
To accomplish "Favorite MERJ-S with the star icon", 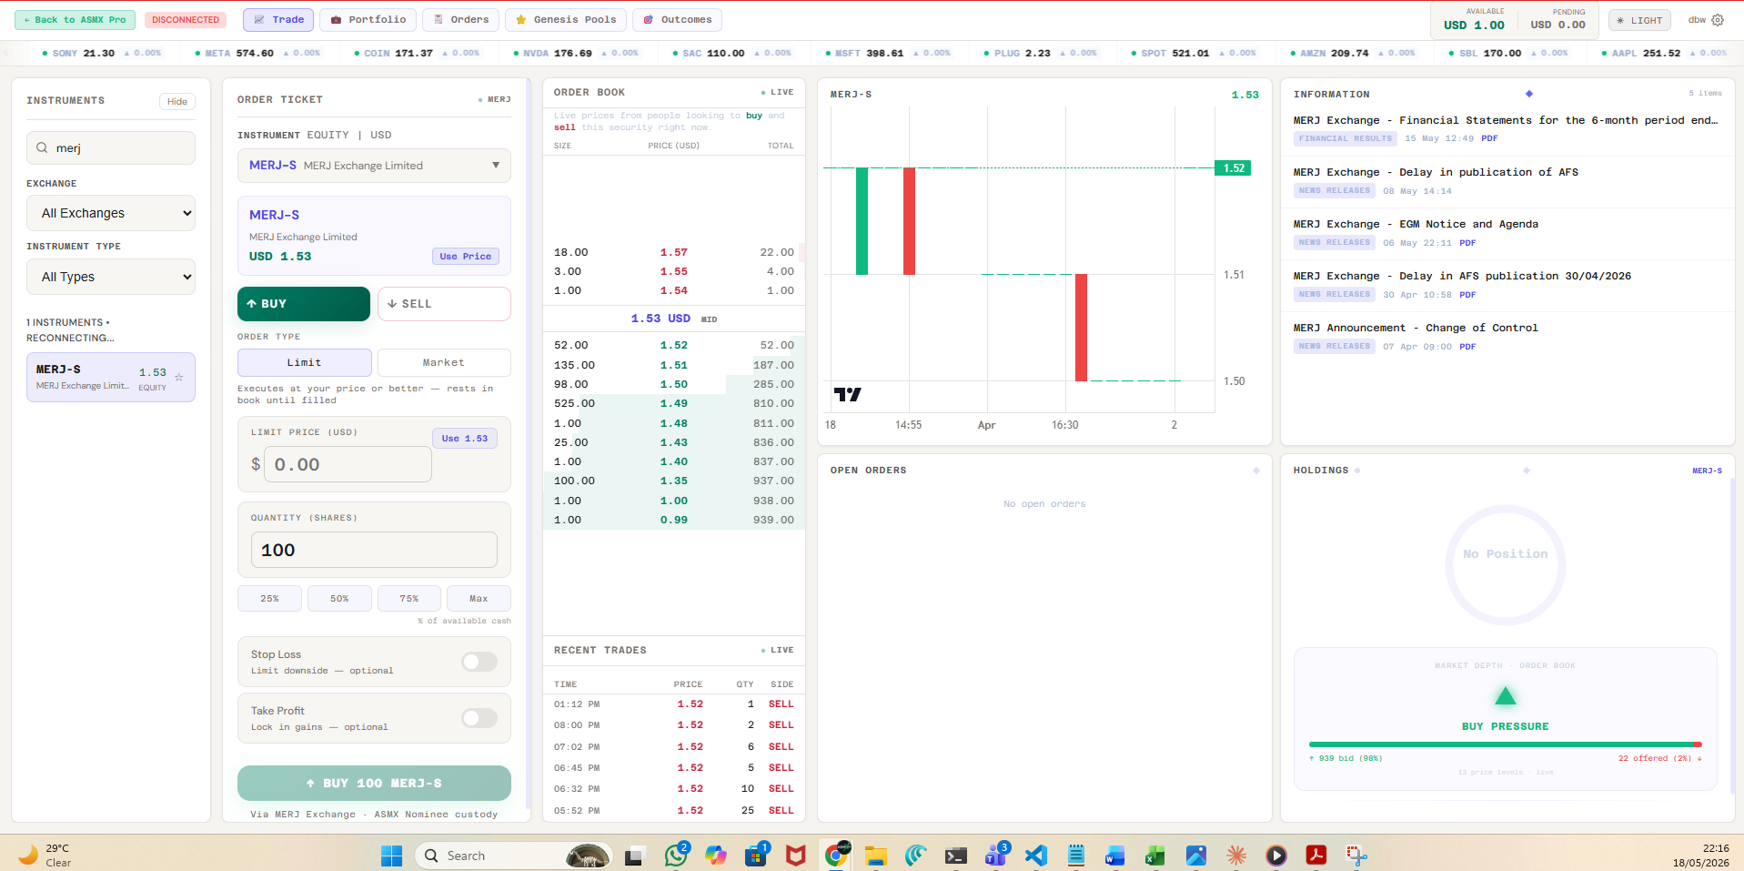I will click(x=179, y=377).
